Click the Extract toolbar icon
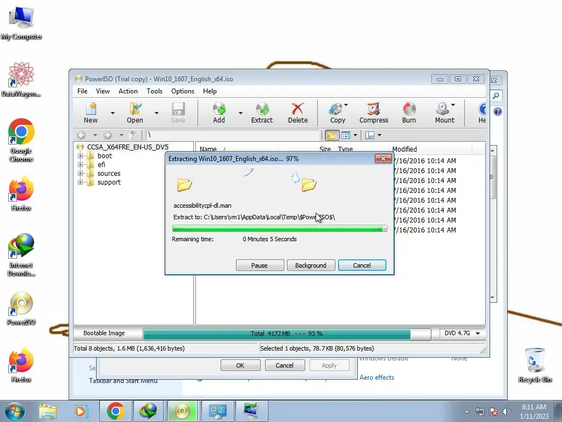 tap(262, 113)
